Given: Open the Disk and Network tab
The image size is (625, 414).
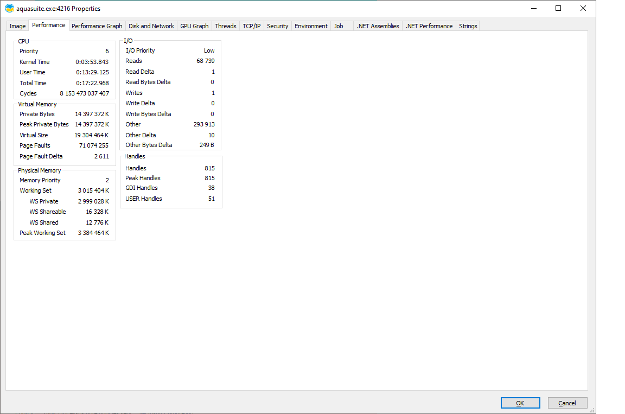Looking at the screenshot, I should pos(151,26).
